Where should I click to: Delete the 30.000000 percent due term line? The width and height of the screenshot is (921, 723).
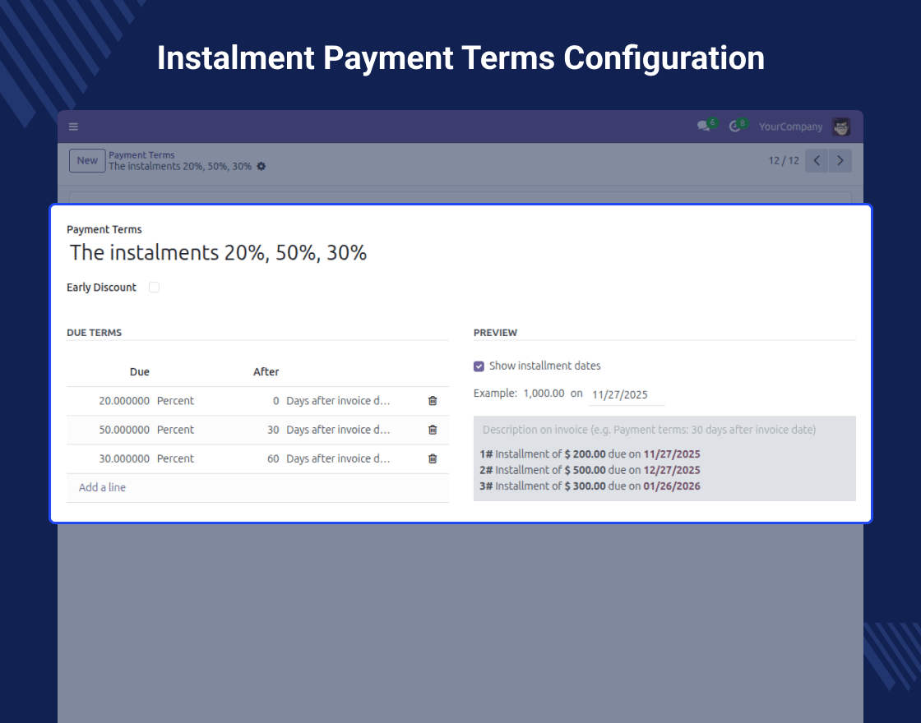433,458
